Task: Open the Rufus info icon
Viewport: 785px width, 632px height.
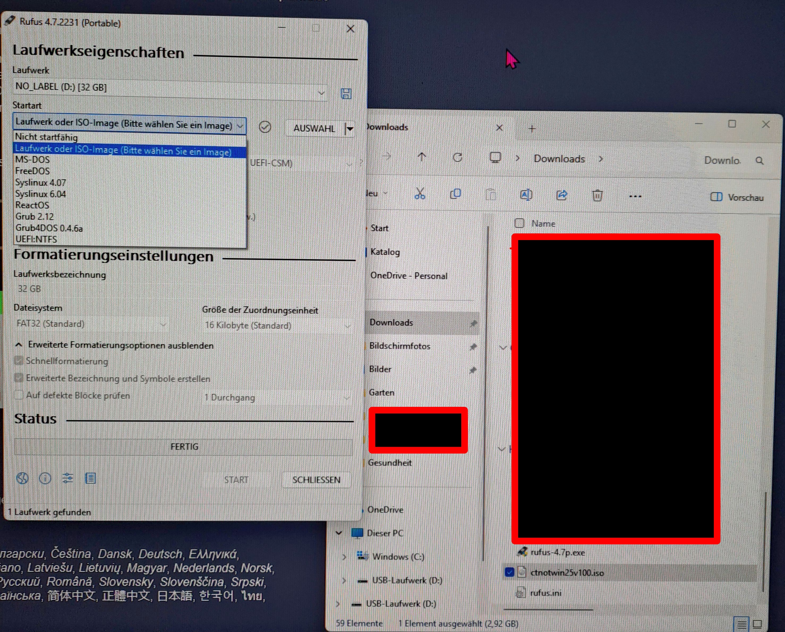Action: (x=45, y=478)
